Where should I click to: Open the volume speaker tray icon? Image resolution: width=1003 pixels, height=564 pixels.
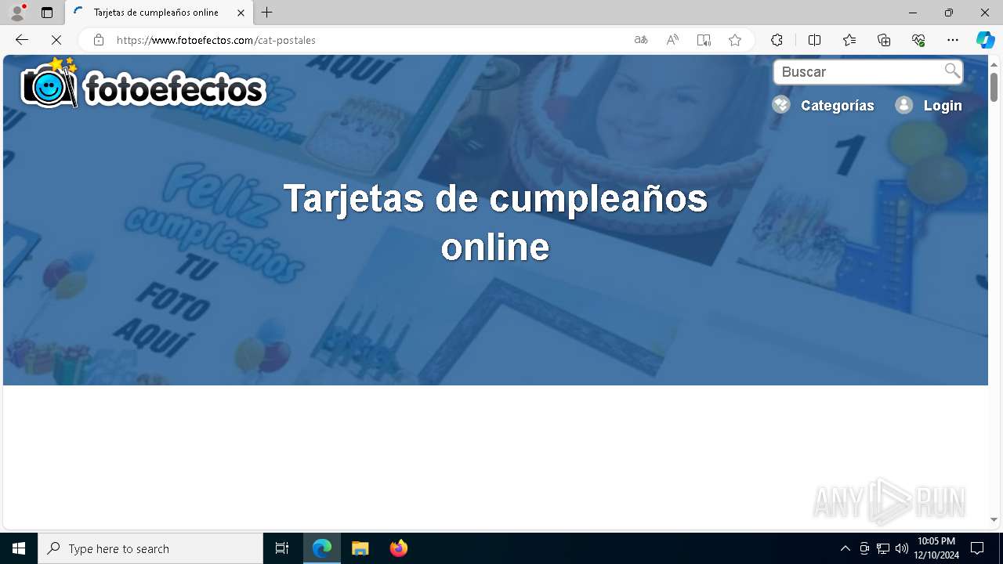click(902, 548)
